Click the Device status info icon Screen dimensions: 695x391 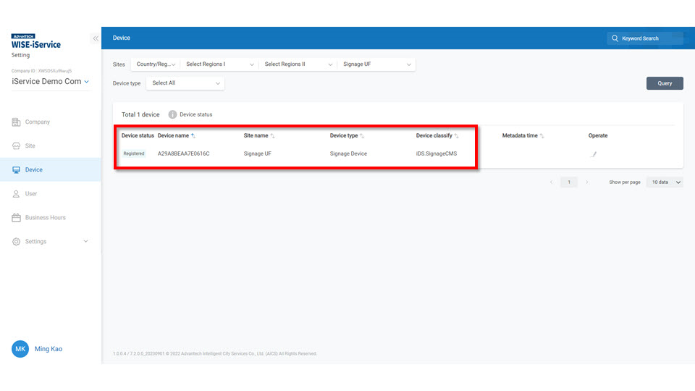(x=172, y=114)
